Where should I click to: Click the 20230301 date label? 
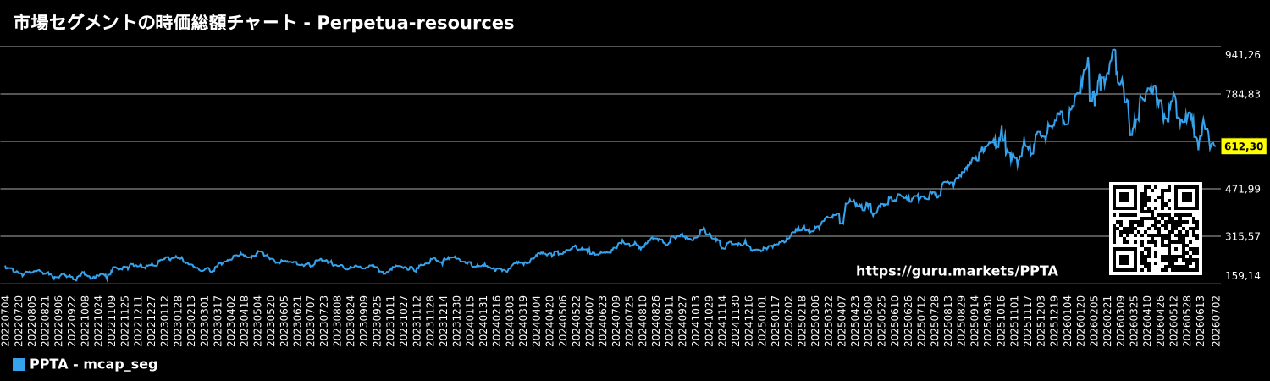click(202, 320)
